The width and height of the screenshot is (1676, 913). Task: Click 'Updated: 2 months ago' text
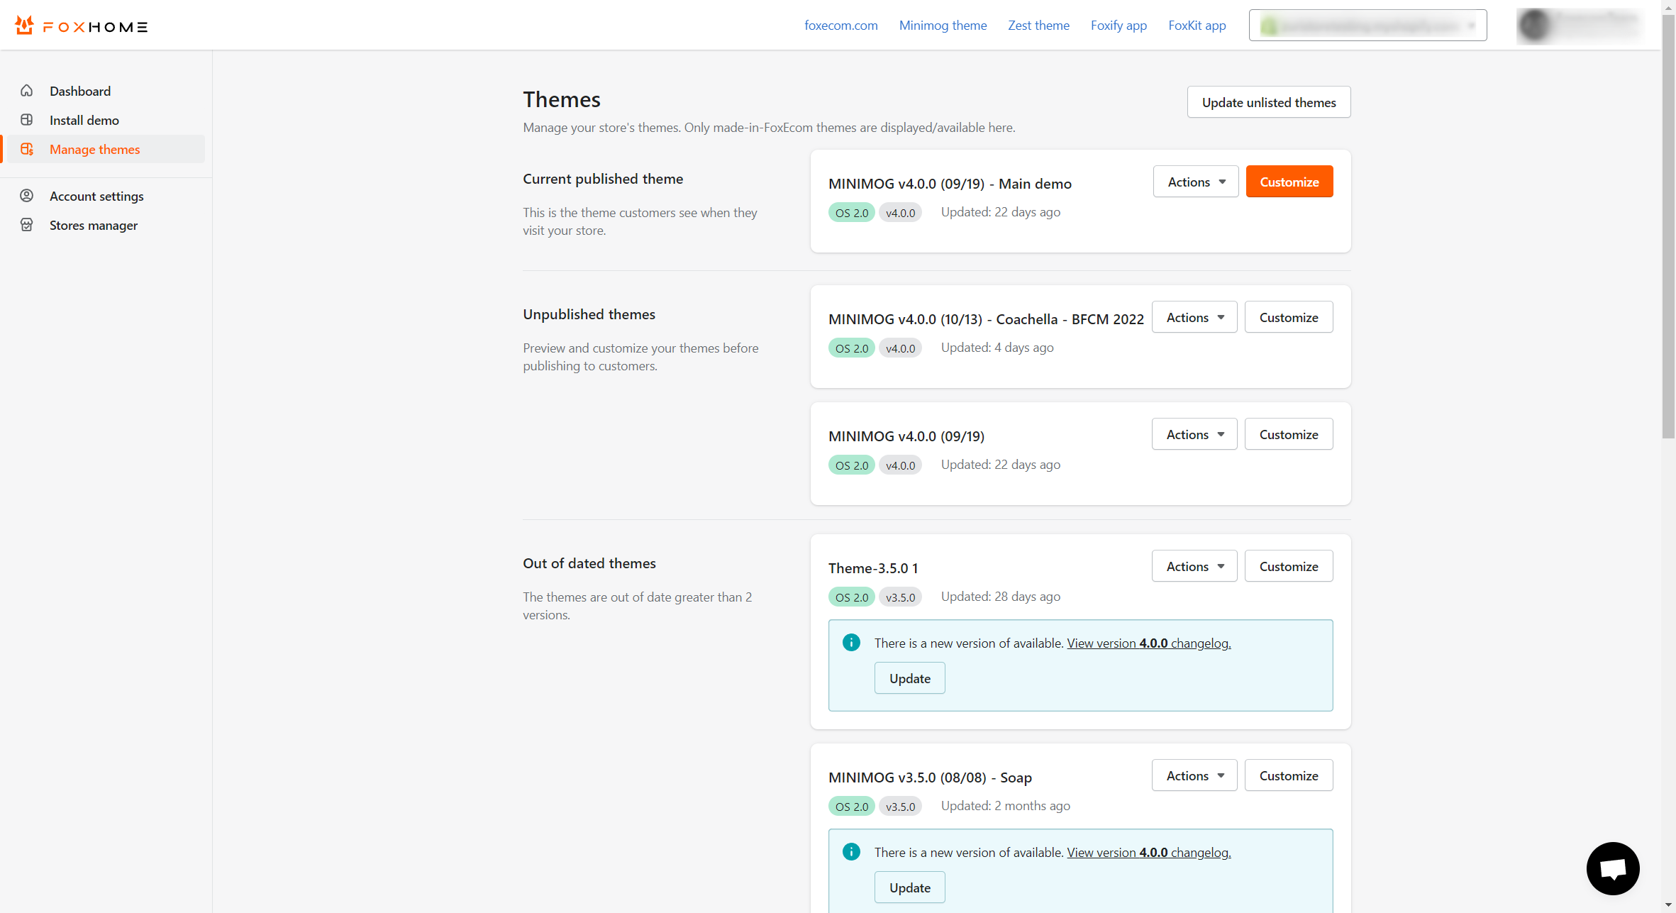tap(1006, 805)
